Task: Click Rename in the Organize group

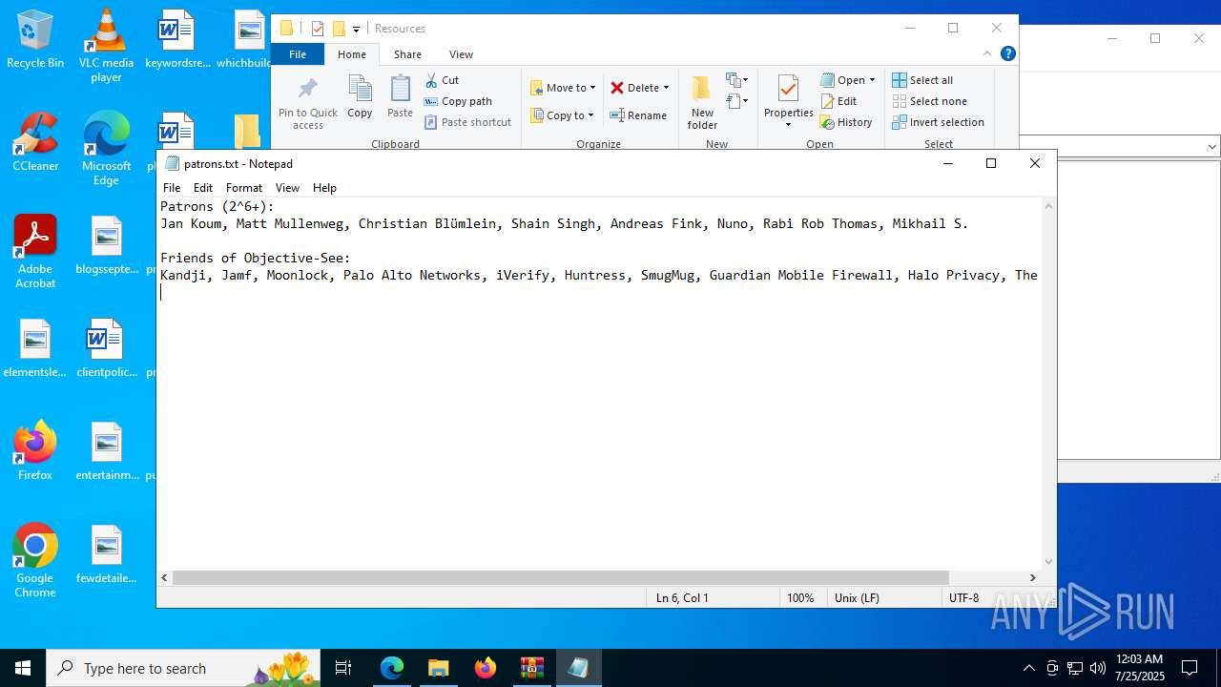Action: [638, 115]
